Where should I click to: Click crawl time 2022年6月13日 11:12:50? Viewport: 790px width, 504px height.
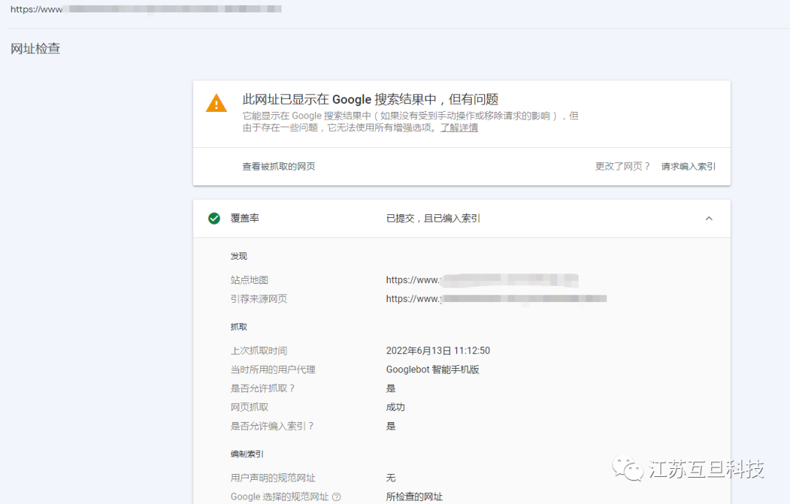438,351
